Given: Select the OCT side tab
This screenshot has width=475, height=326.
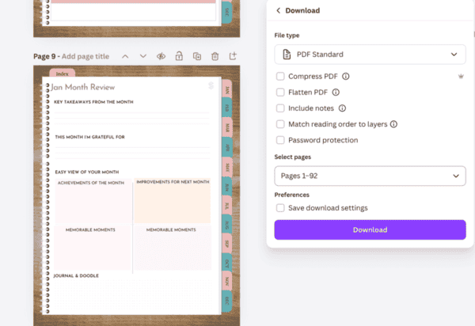Looking at the screenshot, I should [227, 263].
